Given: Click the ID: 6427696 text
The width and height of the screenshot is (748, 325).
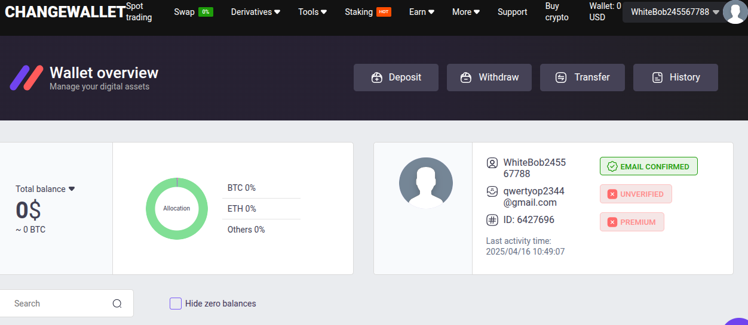Looking at the screenshot, I should point(529,220).
